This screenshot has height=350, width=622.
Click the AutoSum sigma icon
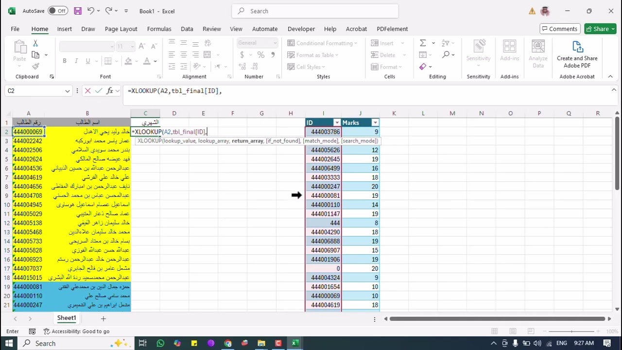tap(423, 43)
